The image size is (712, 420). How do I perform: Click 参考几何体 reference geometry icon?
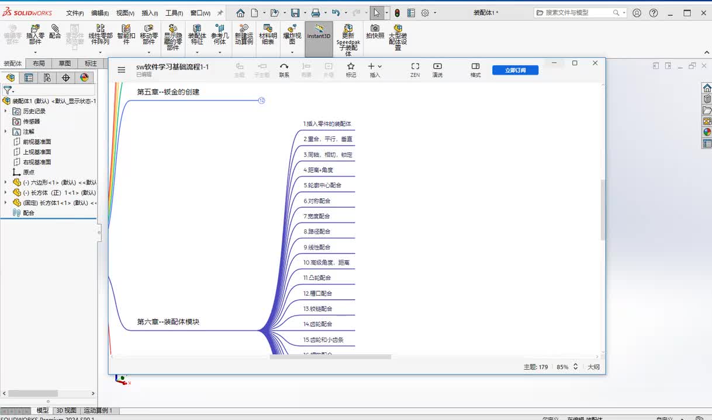[x=219, y=34]
